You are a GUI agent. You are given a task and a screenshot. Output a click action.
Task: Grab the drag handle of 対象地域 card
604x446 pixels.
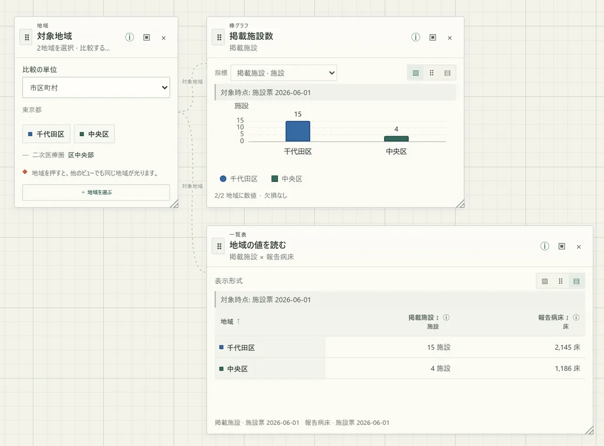pyautogui.click(x=26, y=38)
